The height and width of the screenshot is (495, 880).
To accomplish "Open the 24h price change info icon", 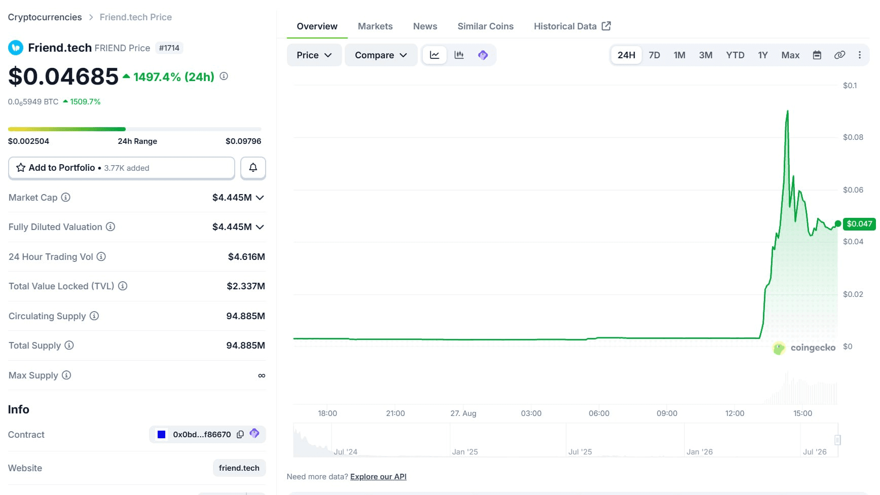I will pos(224,77).
